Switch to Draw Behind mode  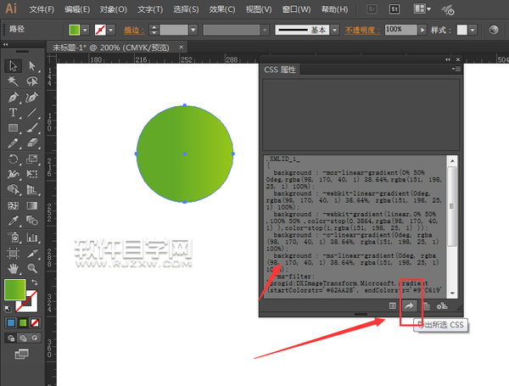point(23,338)
